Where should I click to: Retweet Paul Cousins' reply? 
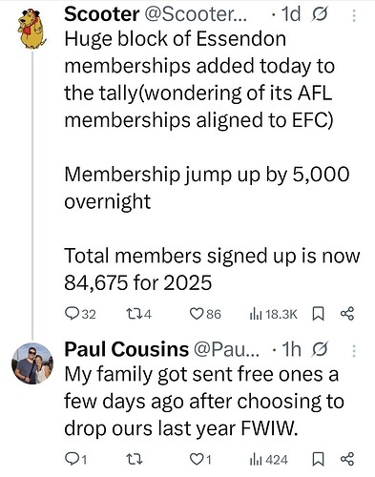pos(135,460)
